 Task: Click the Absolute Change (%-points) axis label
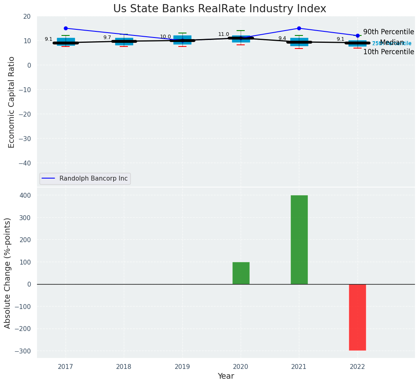pos(8,273)
